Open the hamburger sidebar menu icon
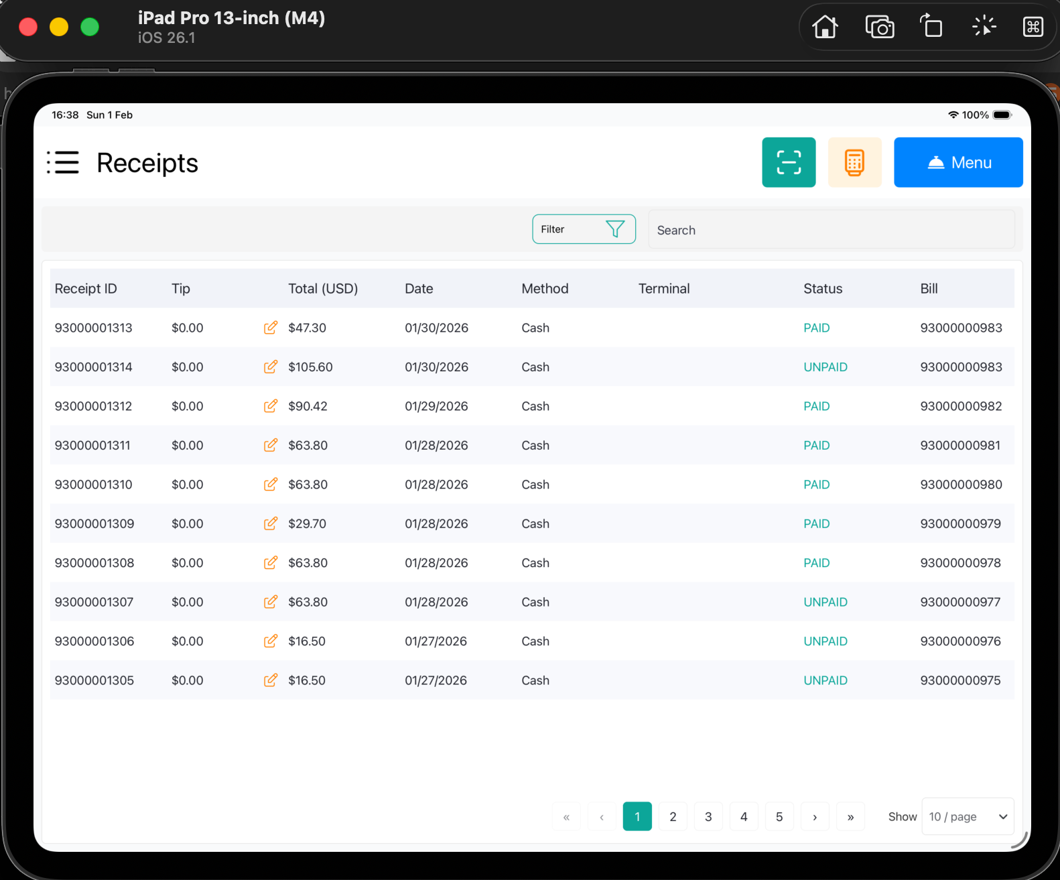The width and height of the screenshot is (1060, 880). tap(63, 163)
